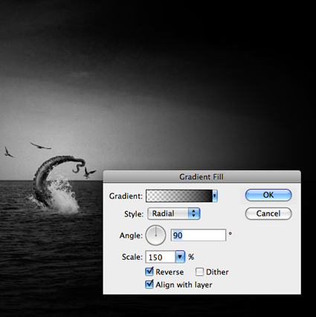Viewport: 316px width, 317px height.
Task: Open the gradient preview swatch editor
Action: 179,196
